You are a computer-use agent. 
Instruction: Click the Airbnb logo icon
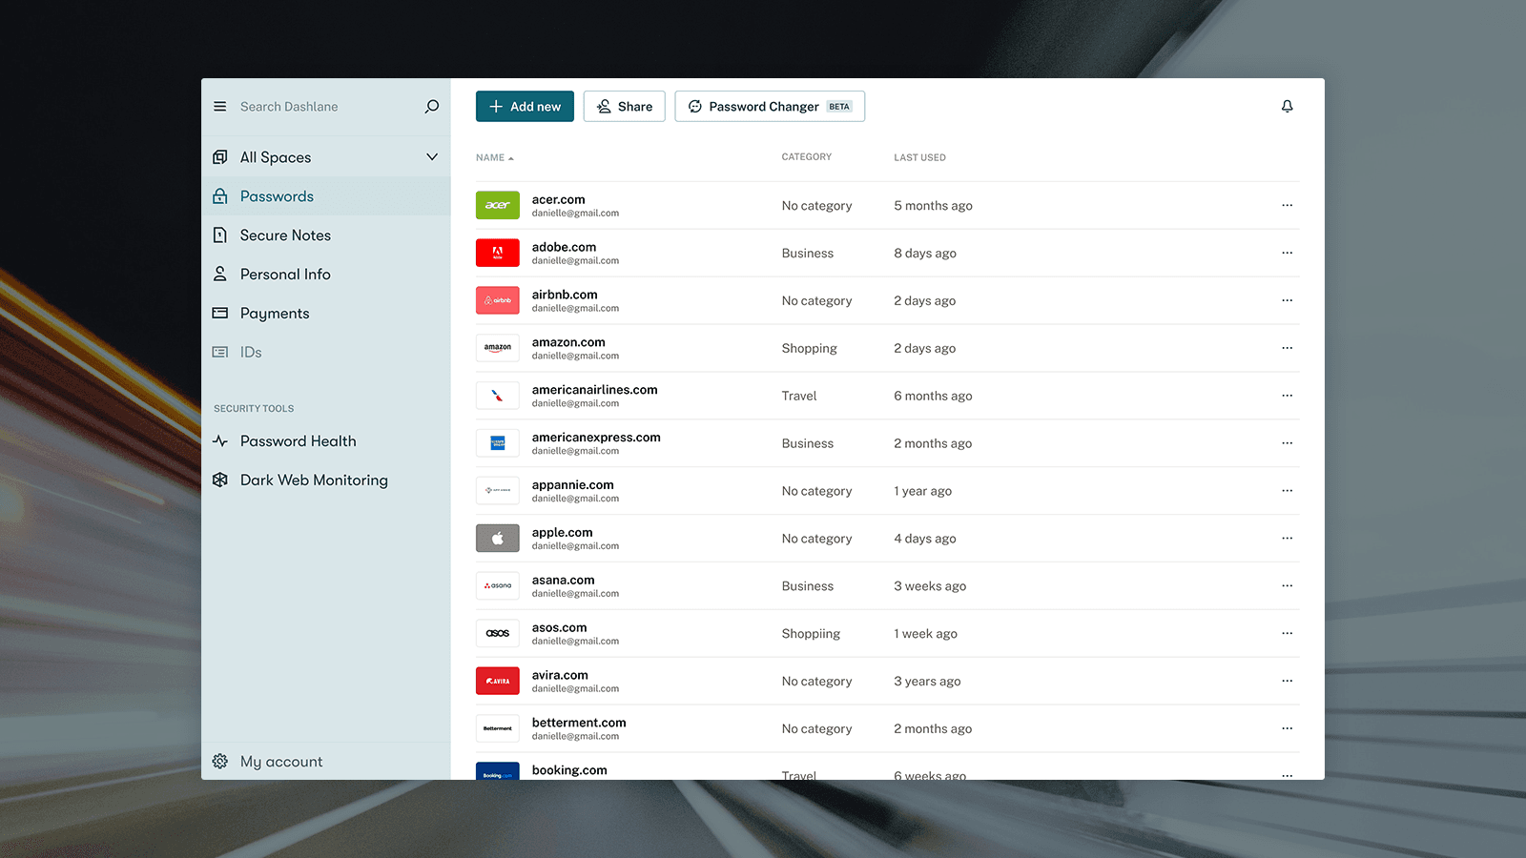(498, 300)
